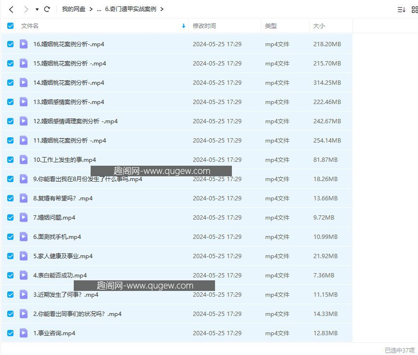Uncheck 9.你能看出我在8月份 checkbox
This screenshot has width=418, height=355.
point(11,179)
